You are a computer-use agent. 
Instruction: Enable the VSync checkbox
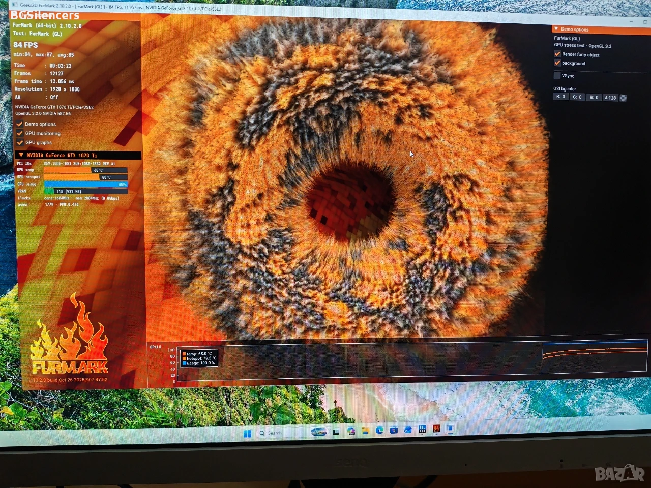tap(557, 75)
